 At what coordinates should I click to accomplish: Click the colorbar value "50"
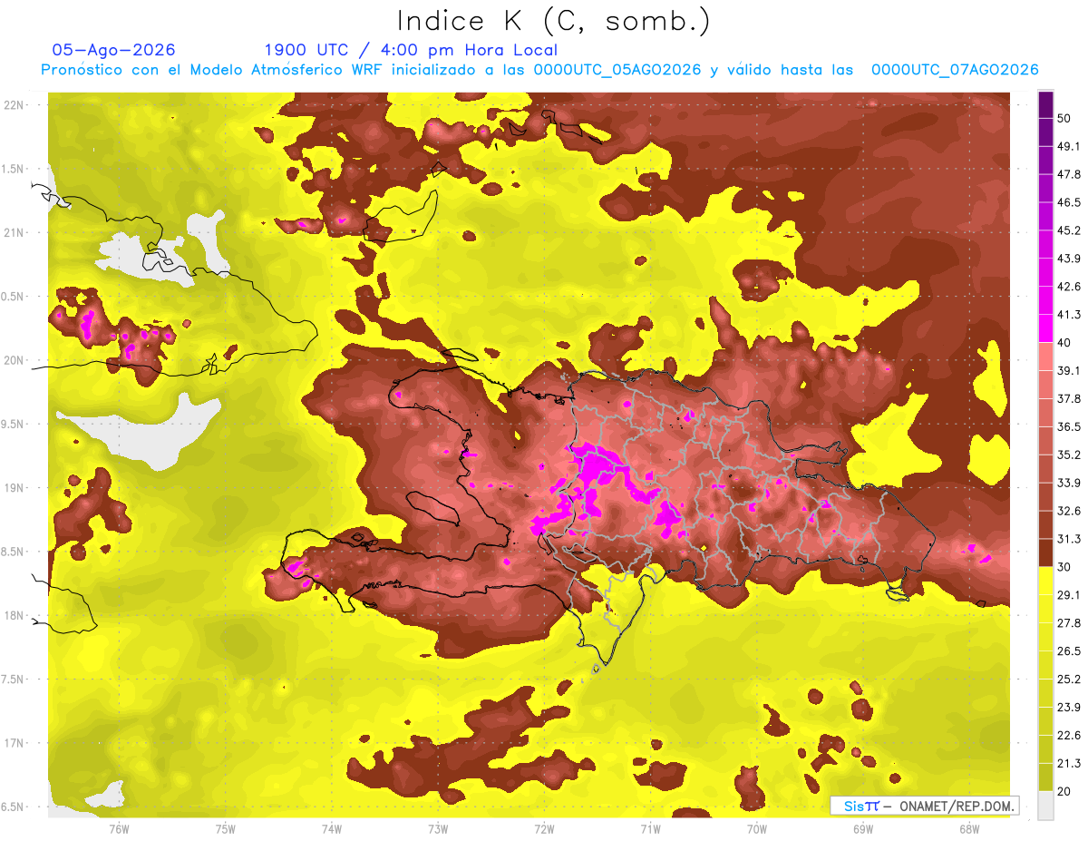pyautogui.click(x=1064, y=118)
